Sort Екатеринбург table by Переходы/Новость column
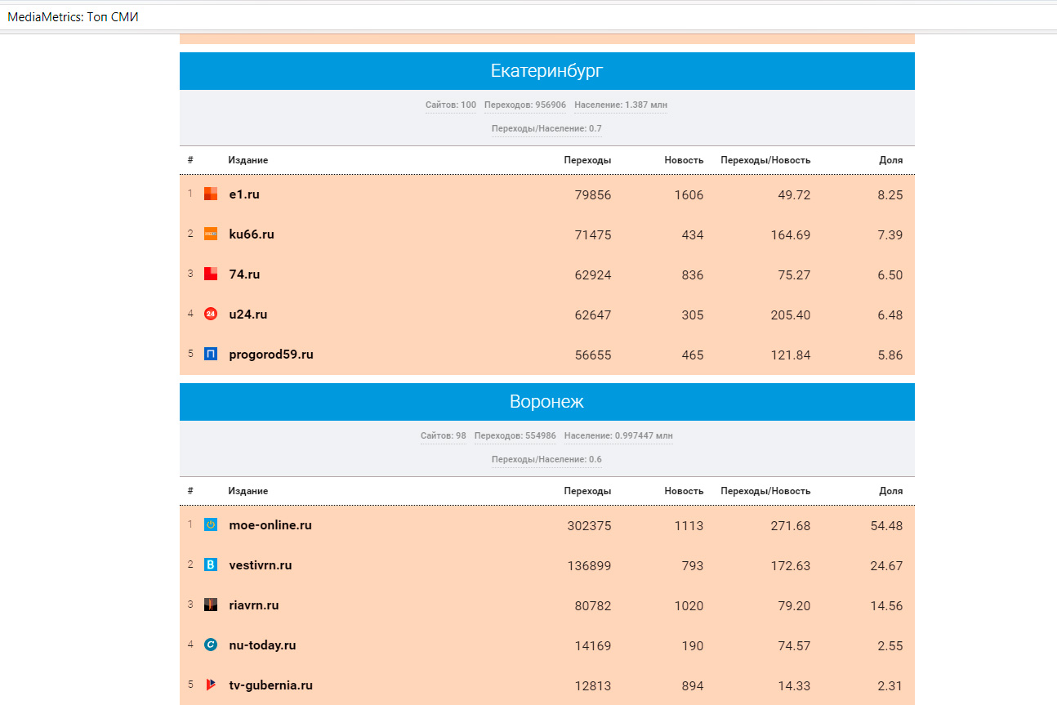This screenshot has height=705, width=1057. click(765, 160)
